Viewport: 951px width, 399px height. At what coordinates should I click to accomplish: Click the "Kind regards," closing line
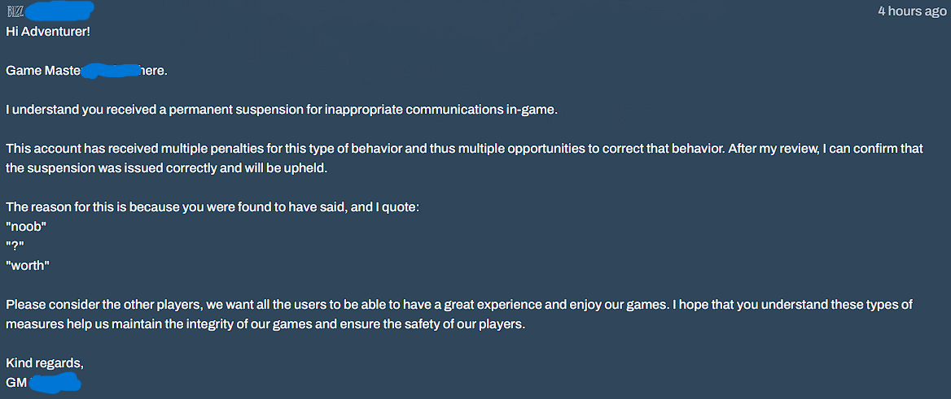click(45, 363)
